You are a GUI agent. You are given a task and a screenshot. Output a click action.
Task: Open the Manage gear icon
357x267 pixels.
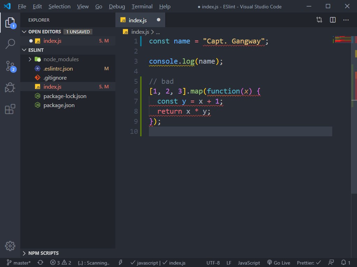pos(10,246)
